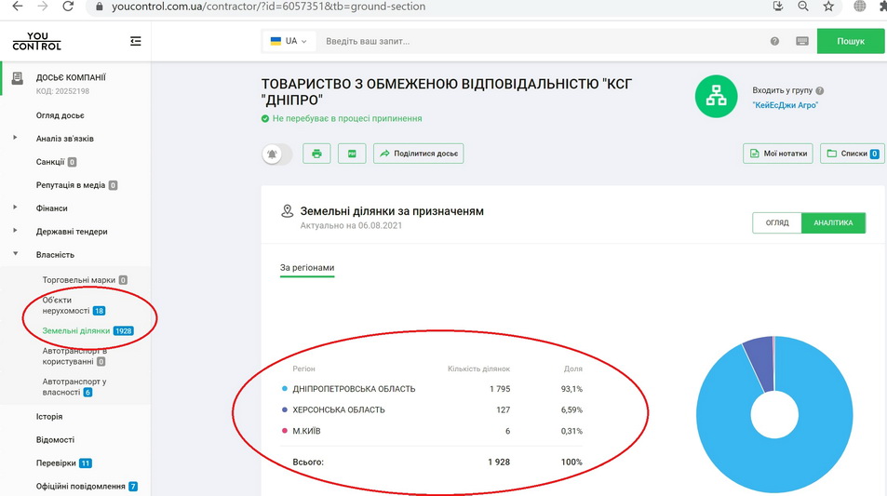Open the Списки button

pyautogui.click(x=853, y=154)
